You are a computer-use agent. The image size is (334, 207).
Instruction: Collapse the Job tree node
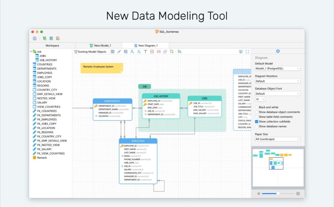coord(31,51)
